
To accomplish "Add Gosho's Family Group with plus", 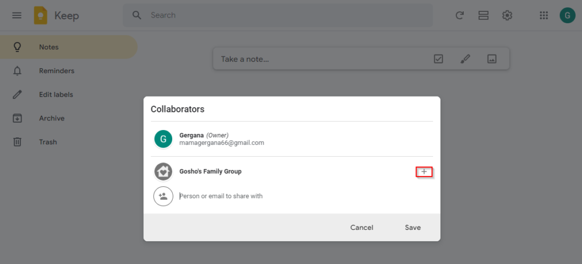I will pyautogui.click(x=424, y=171).
